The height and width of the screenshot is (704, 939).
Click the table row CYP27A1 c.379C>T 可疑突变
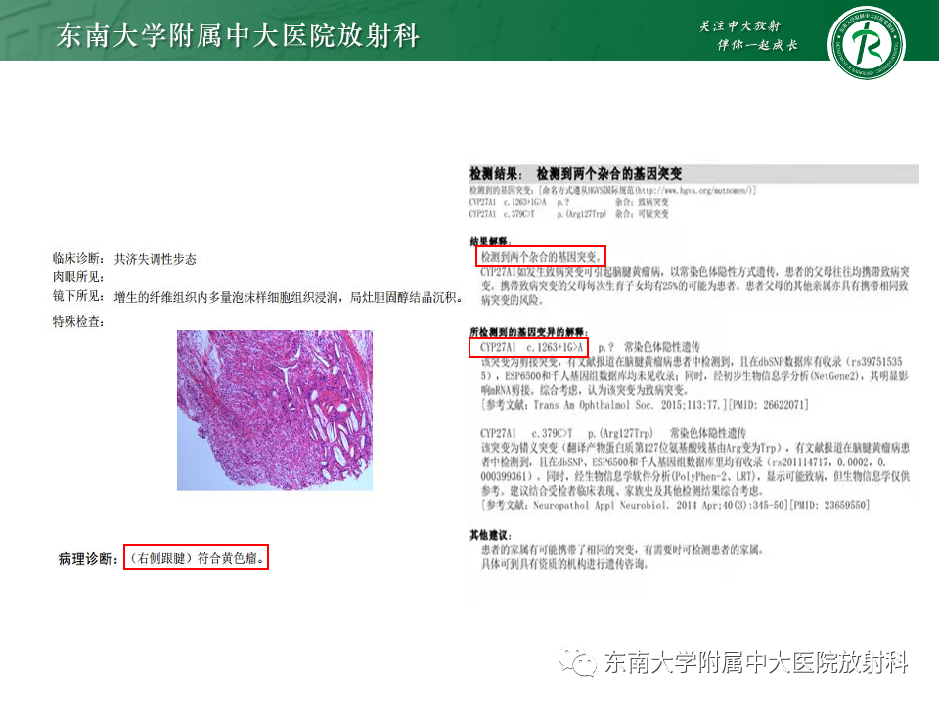569,214
